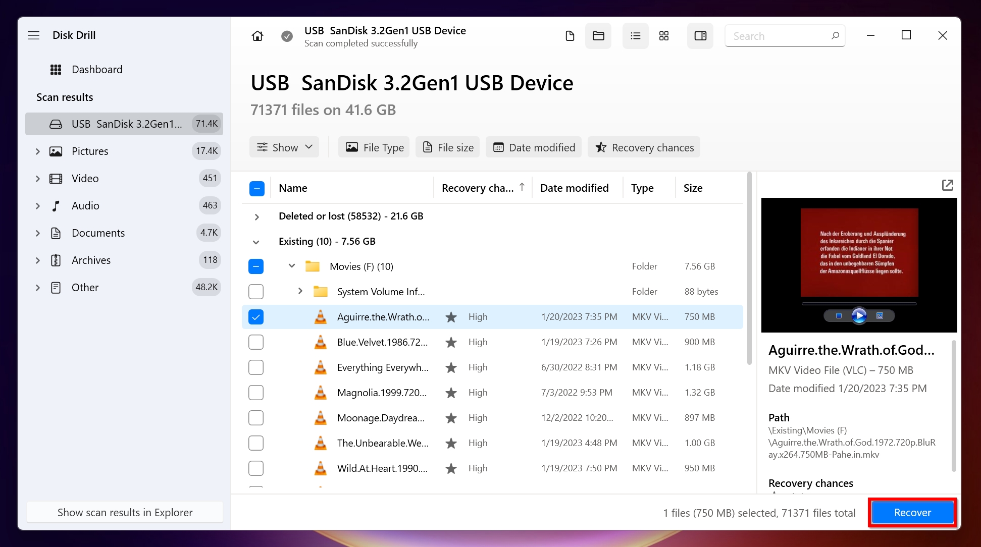Click the search magnifier icon
This screenshot has height=547, width=981.
point(835,36)
